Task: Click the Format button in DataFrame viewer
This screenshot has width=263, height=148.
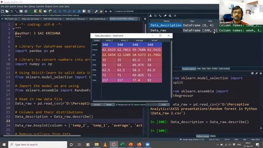Action: (x=97, y=104)
